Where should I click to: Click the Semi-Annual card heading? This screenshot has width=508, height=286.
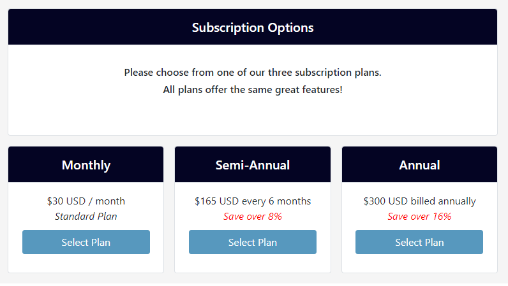coord(253,165)
